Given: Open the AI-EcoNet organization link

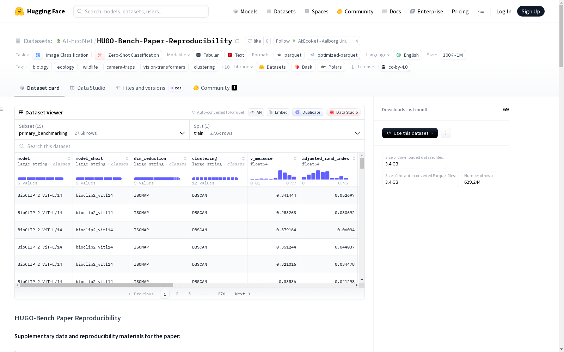Looking at the screenshot, I should pyautogui.click(x=78, y=41).
